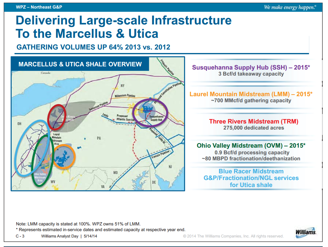Click 'Ohio Valley Midstream (OVM) – 2015*' heading

[x=251, y=145]
